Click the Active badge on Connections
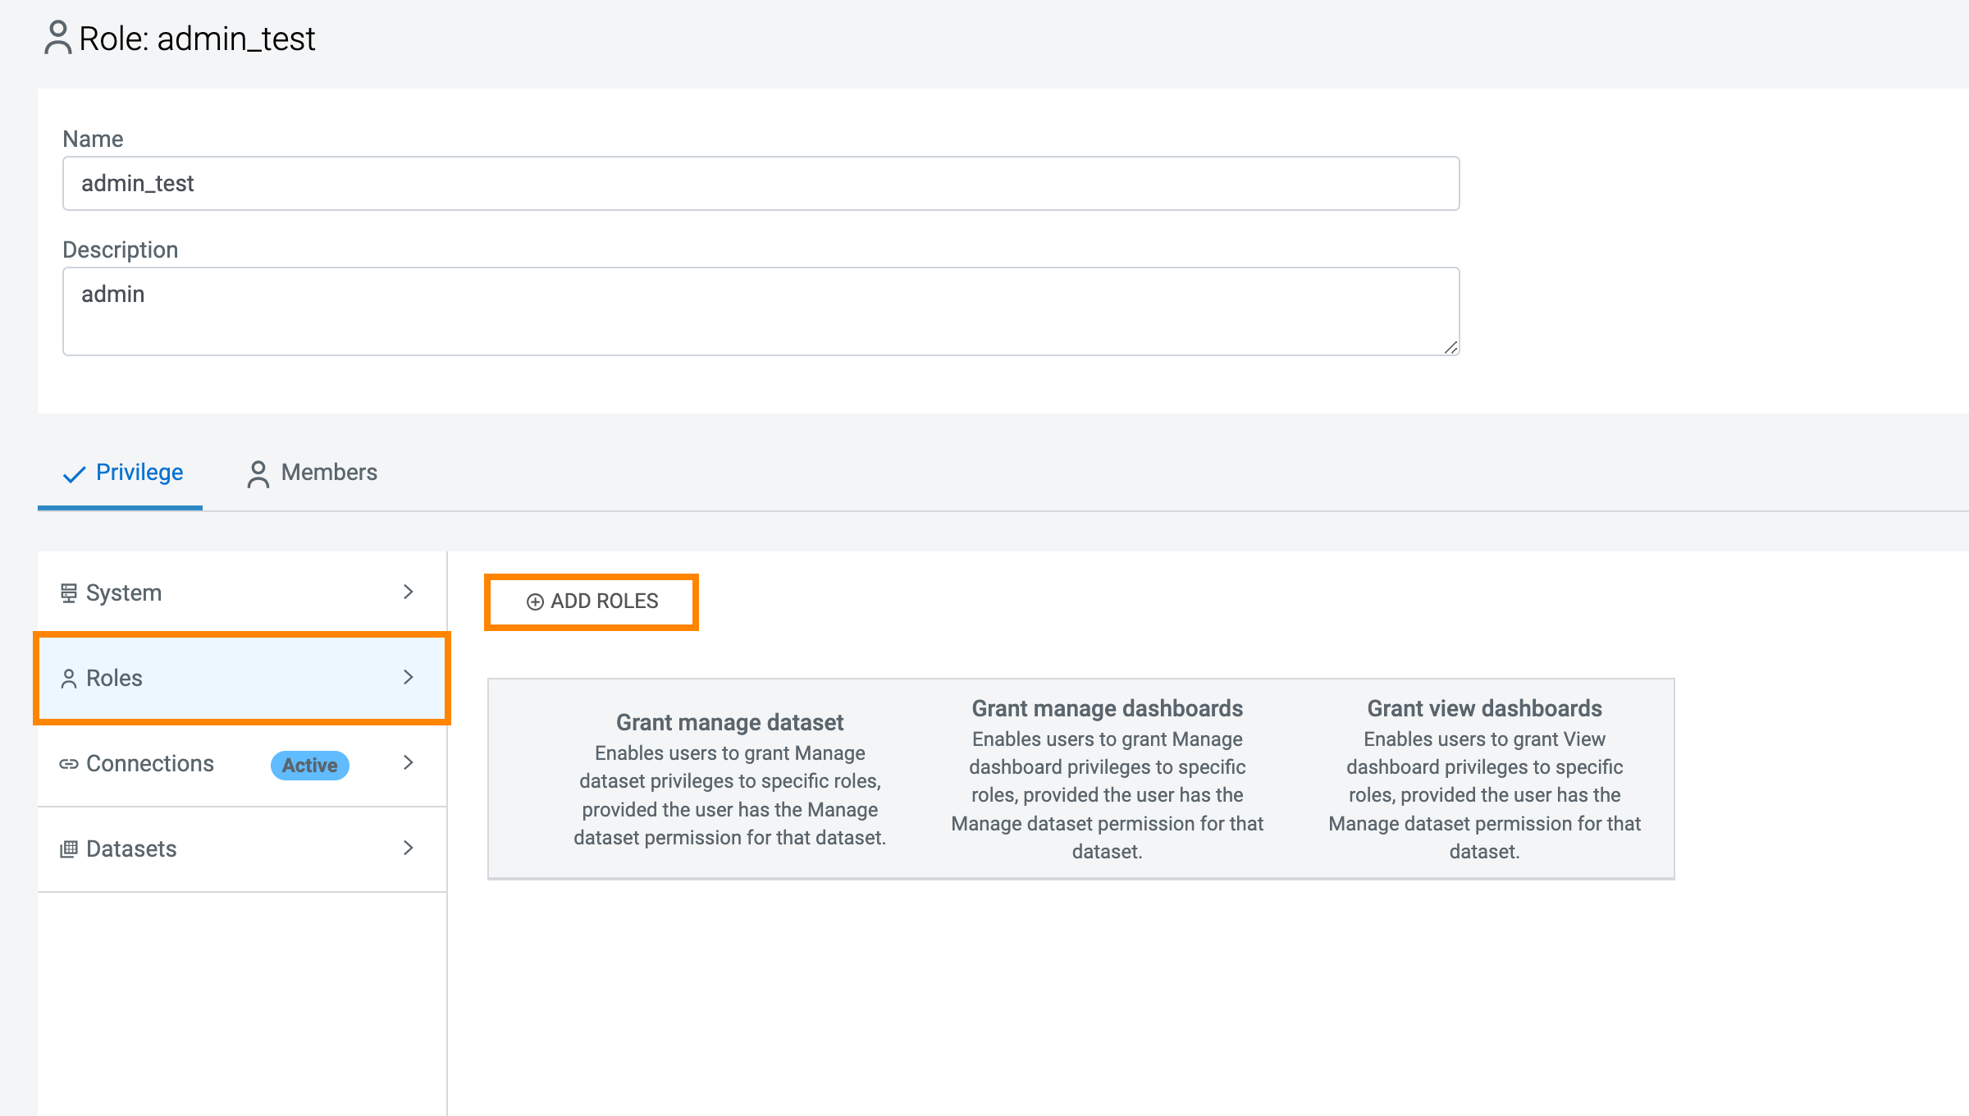This screenshot has height=1116, width=1969. pos(310,765)
